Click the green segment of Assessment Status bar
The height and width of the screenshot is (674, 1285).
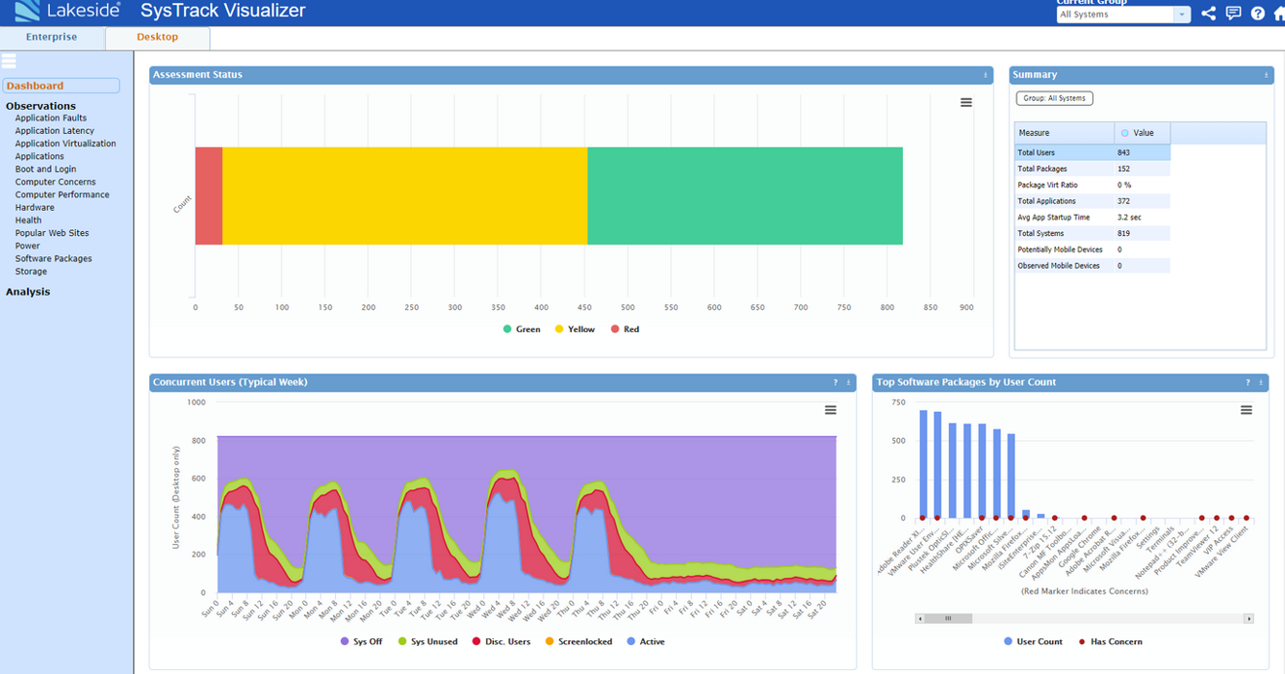pos(745,195)
